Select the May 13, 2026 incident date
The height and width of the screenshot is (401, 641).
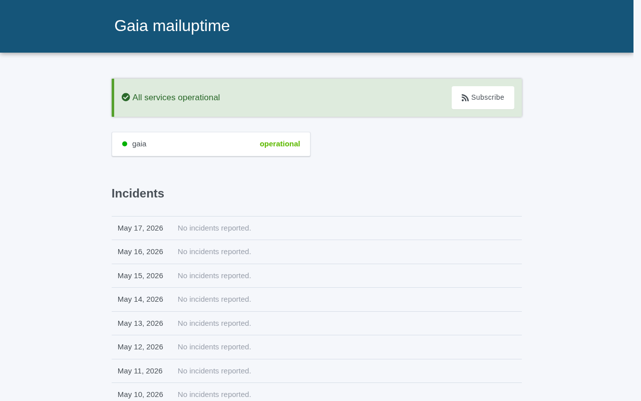pos(140,323)
